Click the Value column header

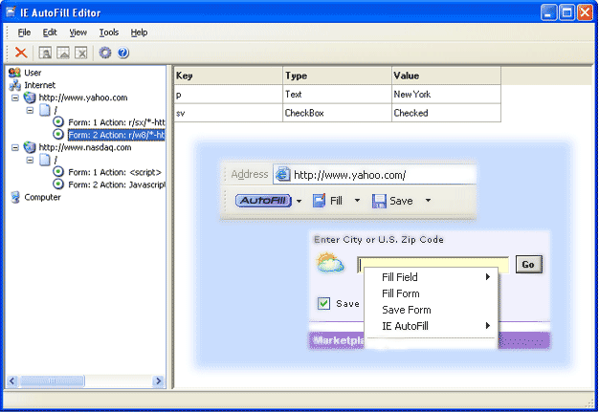pos(446,76)
